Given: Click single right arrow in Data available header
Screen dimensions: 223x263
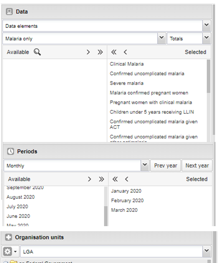Looking at the screenshot, I should pos(88,52).
